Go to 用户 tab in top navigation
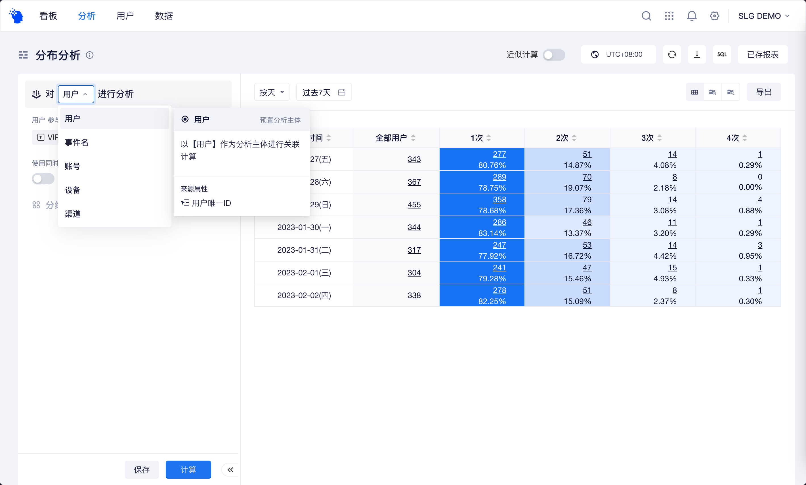The height and width of the screenshot is (485, 806). tap(125, 16)
